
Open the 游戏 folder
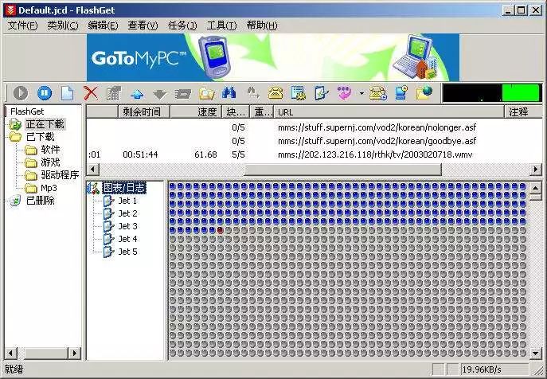(51, 162)
